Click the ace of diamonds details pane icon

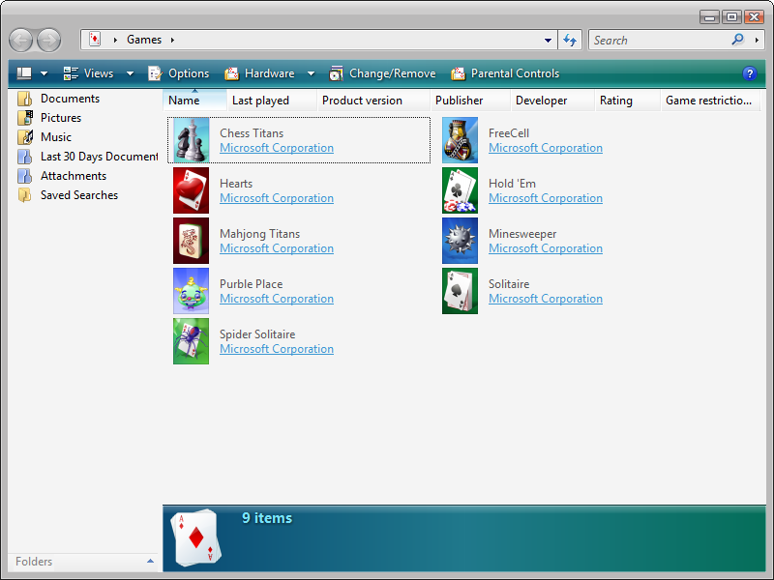196,537
